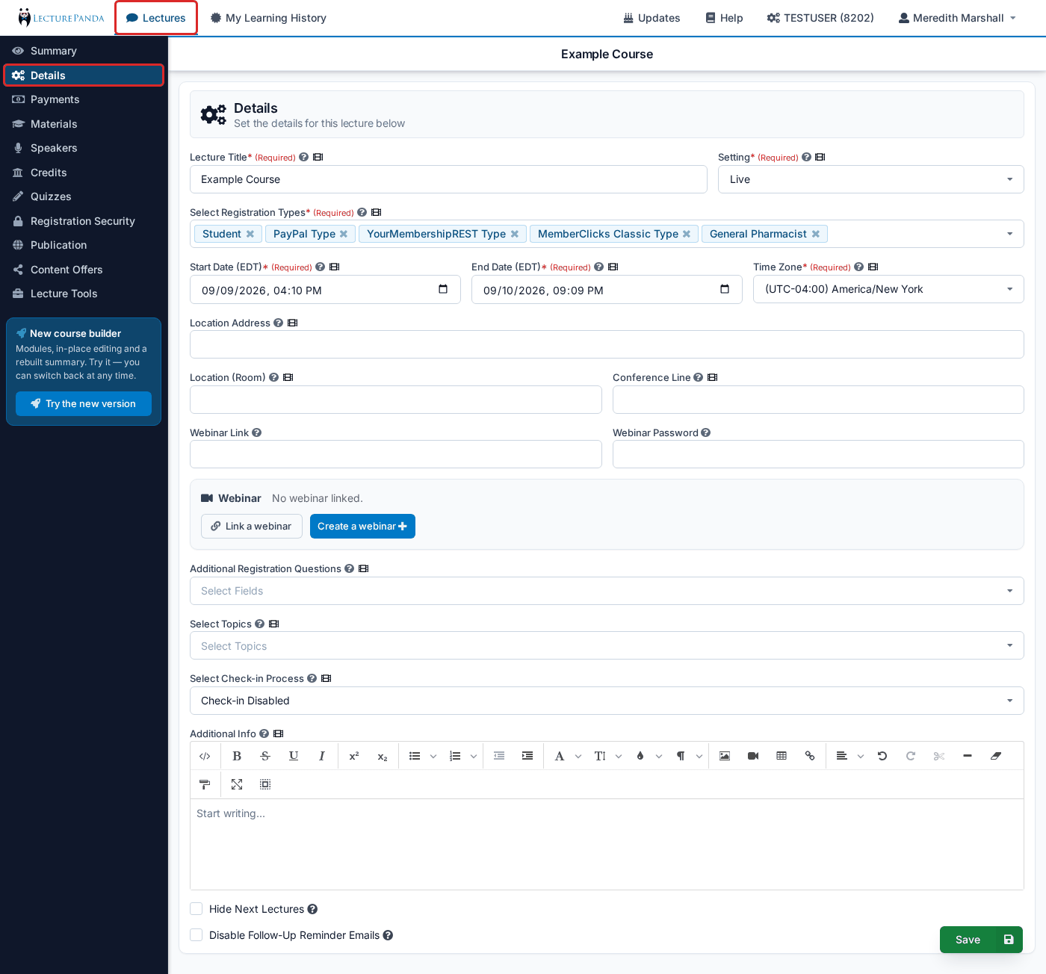Open Quizzes in the sidebar
The image size is (1046, 974).
pyautogui.click(x=84, y=196)
